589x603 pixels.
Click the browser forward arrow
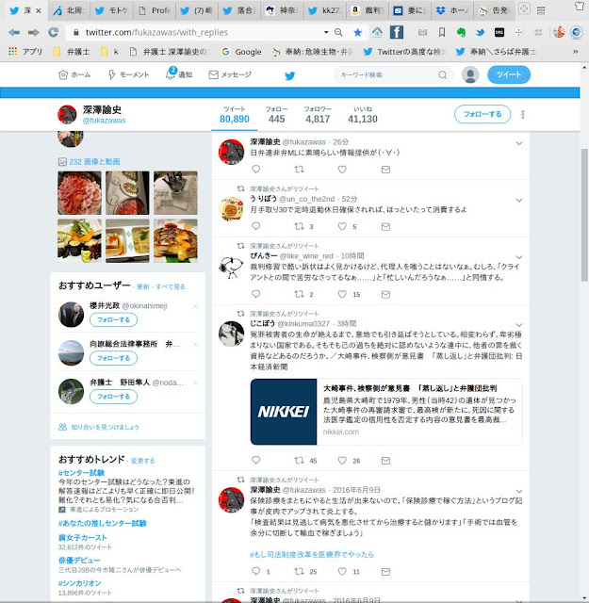click(34, 33)
